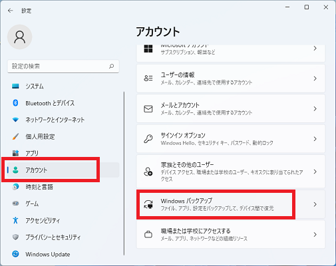Viewport: 336px width, 266px height.
Task: Open メールとアカウント via its chevron
Action: pos(315,108)
